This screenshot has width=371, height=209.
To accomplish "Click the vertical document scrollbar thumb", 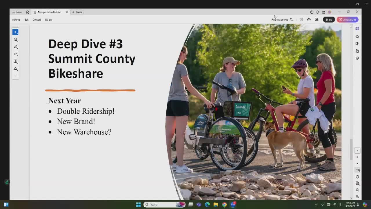I will pos(351,149).
